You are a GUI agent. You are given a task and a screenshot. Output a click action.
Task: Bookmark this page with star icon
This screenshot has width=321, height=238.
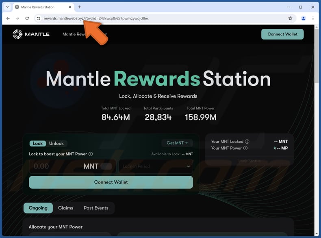290,18
